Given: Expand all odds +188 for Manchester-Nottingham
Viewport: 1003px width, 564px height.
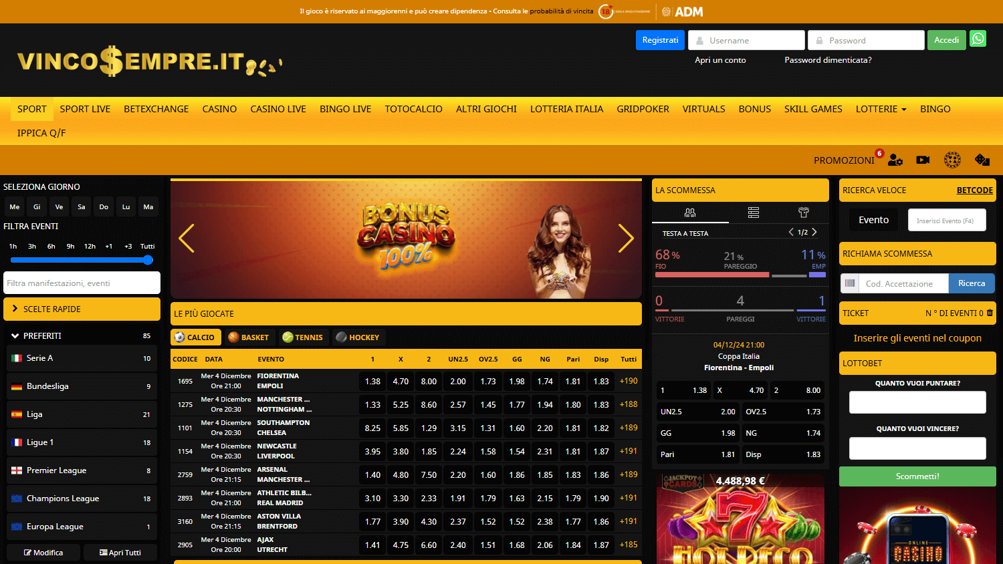Looking at the screenshot, I should (629, 404).
